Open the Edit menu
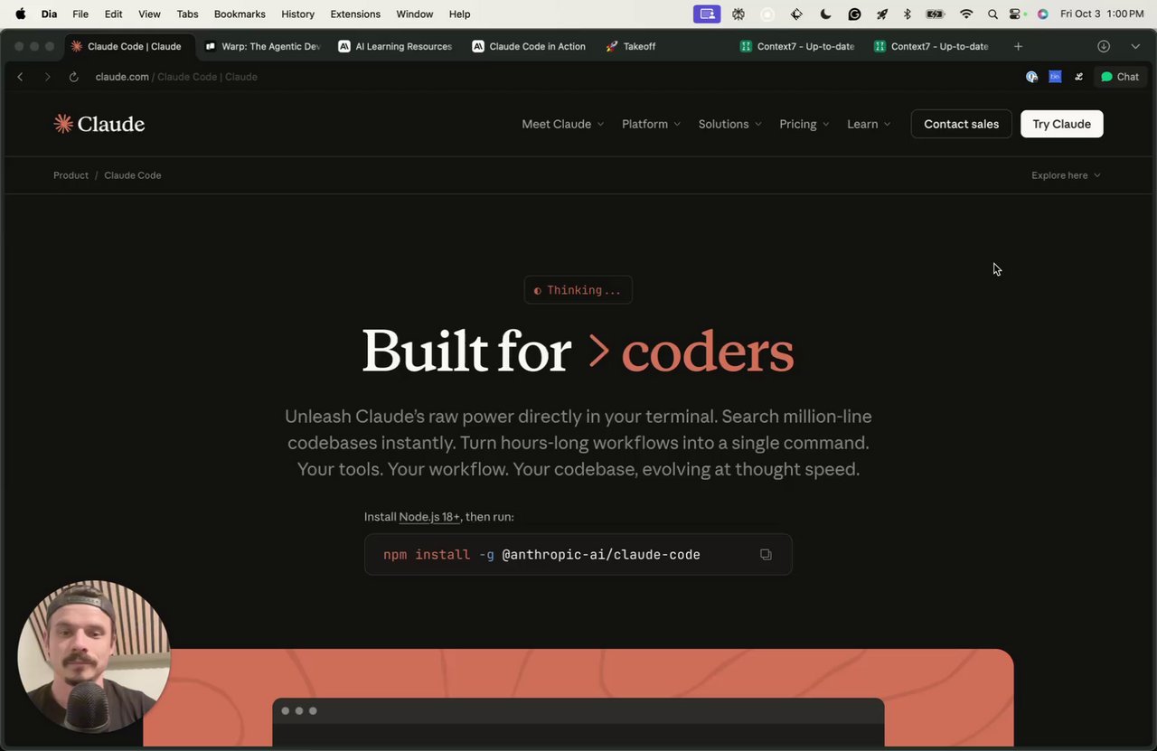Viewport: 1157px width, 751px height. click(113, 14)
